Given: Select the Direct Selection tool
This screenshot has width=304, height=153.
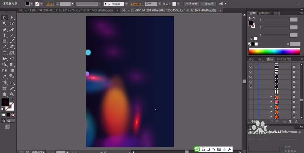Looking at the screenshot, I should coord(12,18).
